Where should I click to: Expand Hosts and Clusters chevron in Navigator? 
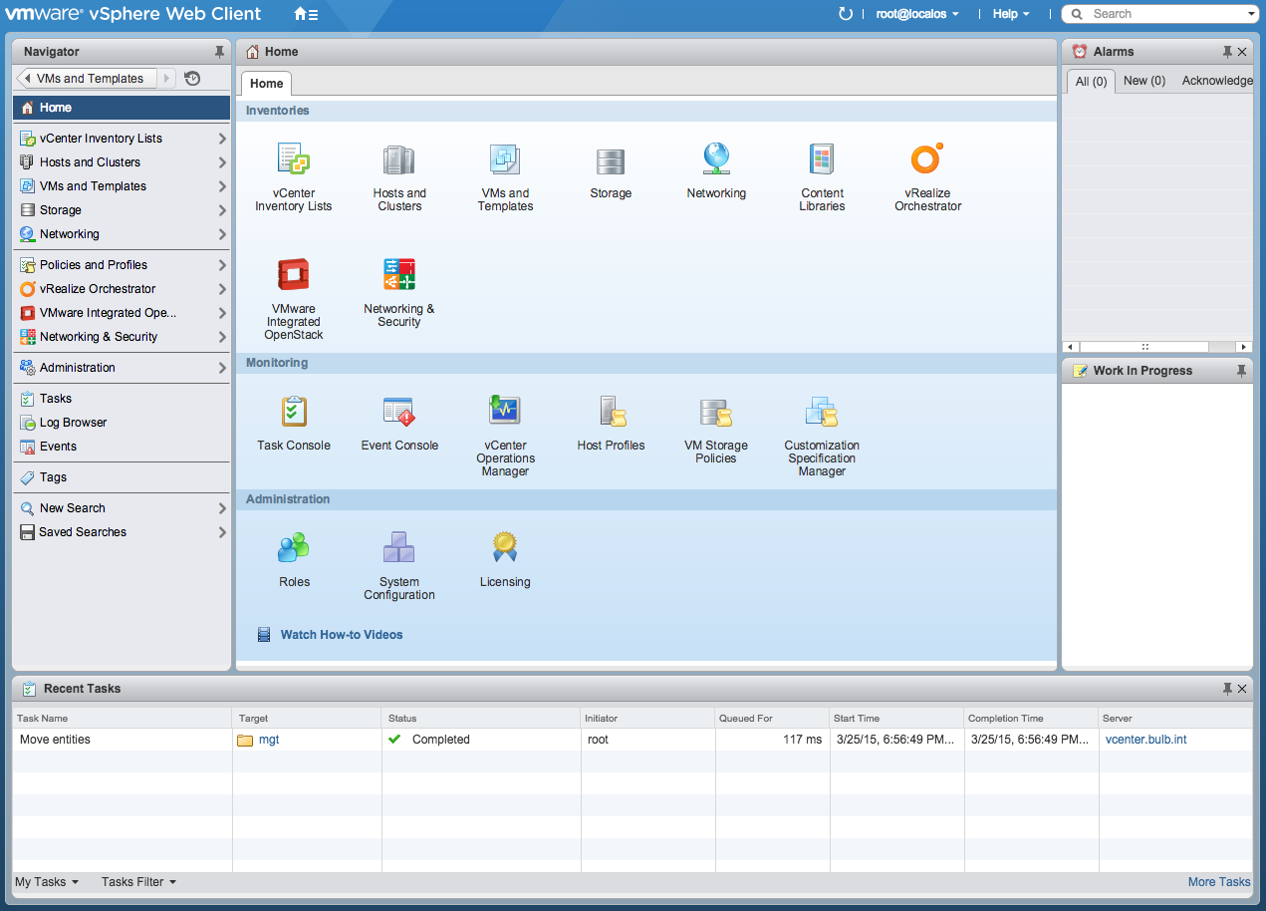click(x=222, y=162)
